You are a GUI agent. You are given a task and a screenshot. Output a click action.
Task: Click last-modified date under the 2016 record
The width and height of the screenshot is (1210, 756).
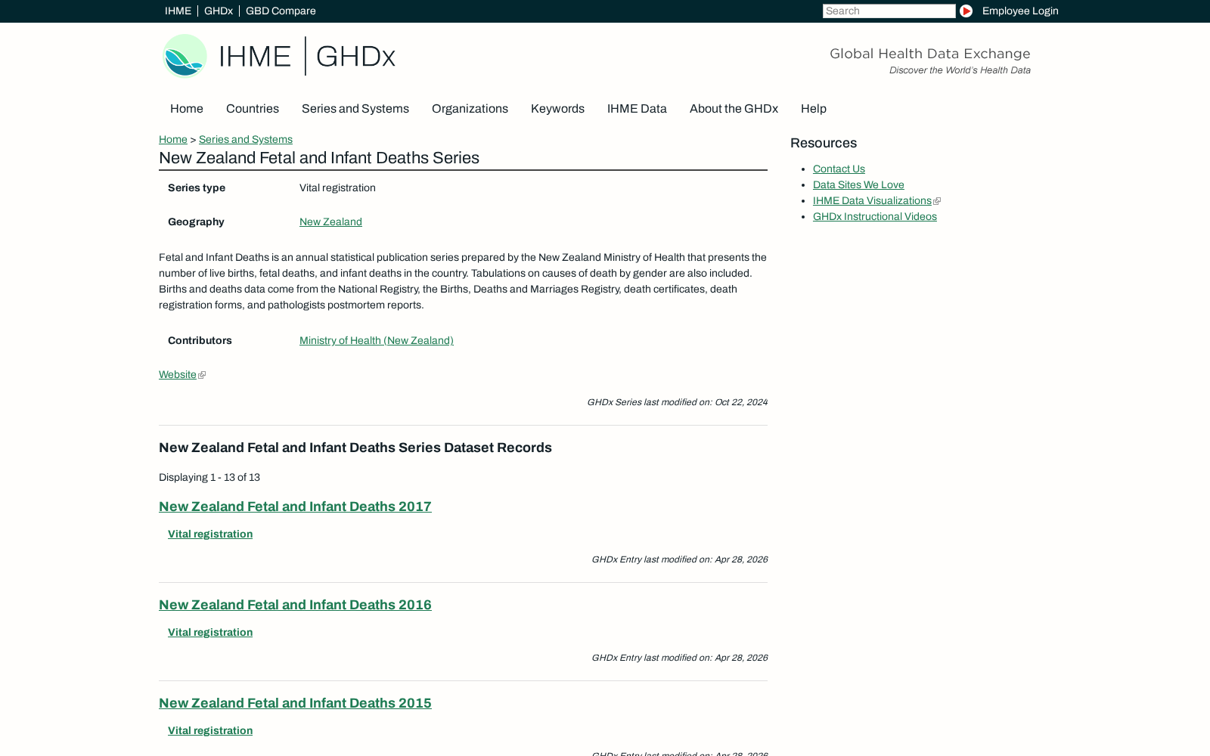(x=679, y=658)
